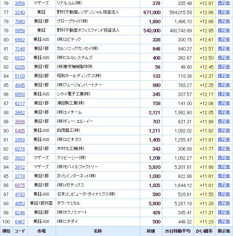Open 掲示板 link for グローブライド(株)

[224, 21]
